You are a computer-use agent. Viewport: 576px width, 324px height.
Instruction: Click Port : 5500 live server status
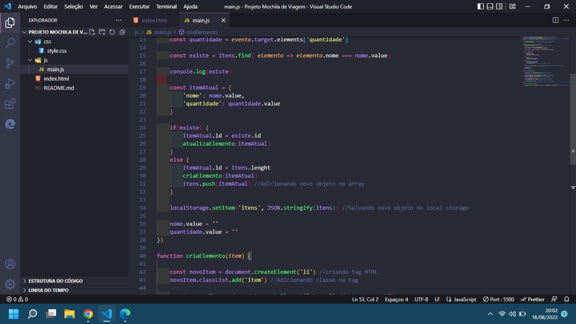[x=499, y=299]
